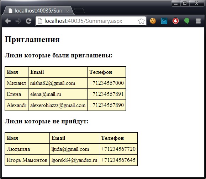Open a new tab

point(79,11)
